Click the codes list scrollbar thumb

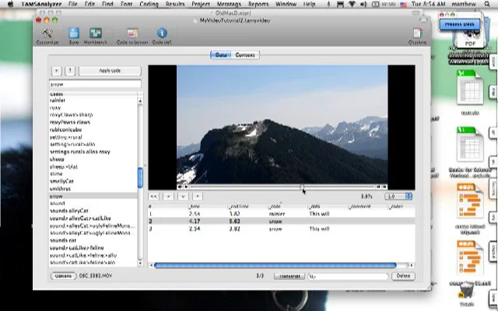140,177
